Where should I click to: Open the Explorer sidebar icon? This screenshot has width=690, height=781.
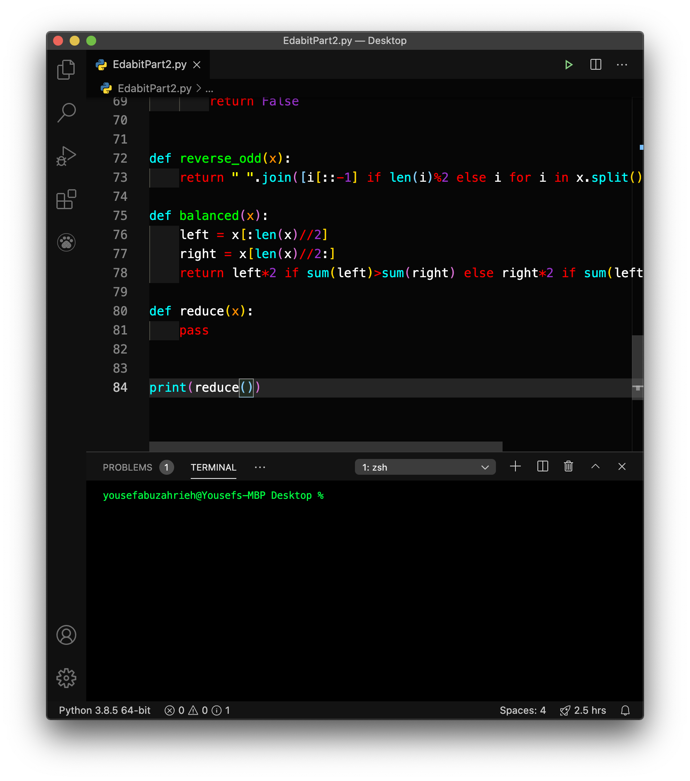click(66, 69)
